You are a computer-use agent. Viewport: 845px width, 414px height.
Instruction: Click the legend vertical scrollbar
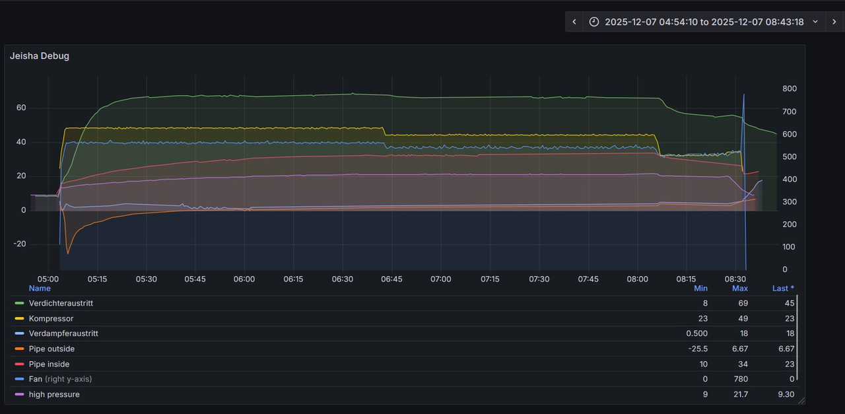pos(797,338)
